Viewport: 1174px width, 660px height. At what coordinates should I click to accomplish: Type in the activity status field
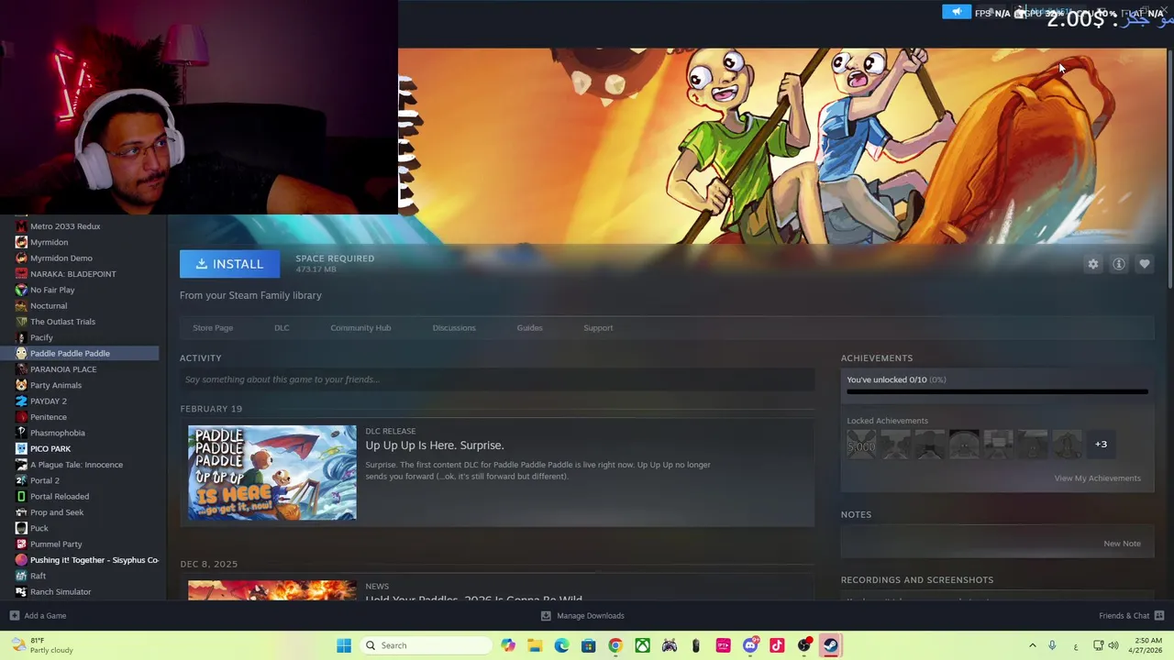497,379
